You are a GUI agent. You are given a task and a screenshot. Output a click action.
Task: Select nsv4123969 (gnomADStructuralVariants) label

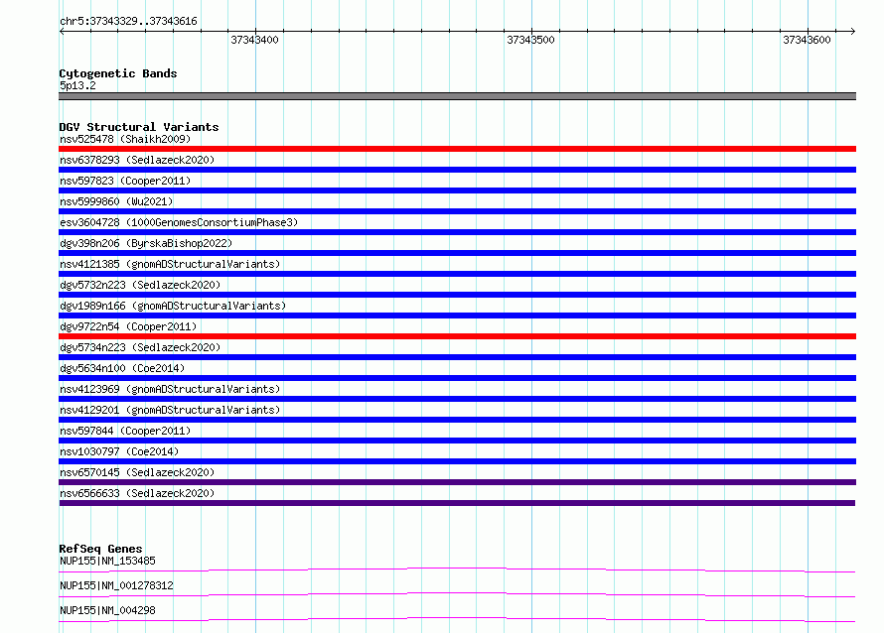pyautogui.click(x=170, y=389)
